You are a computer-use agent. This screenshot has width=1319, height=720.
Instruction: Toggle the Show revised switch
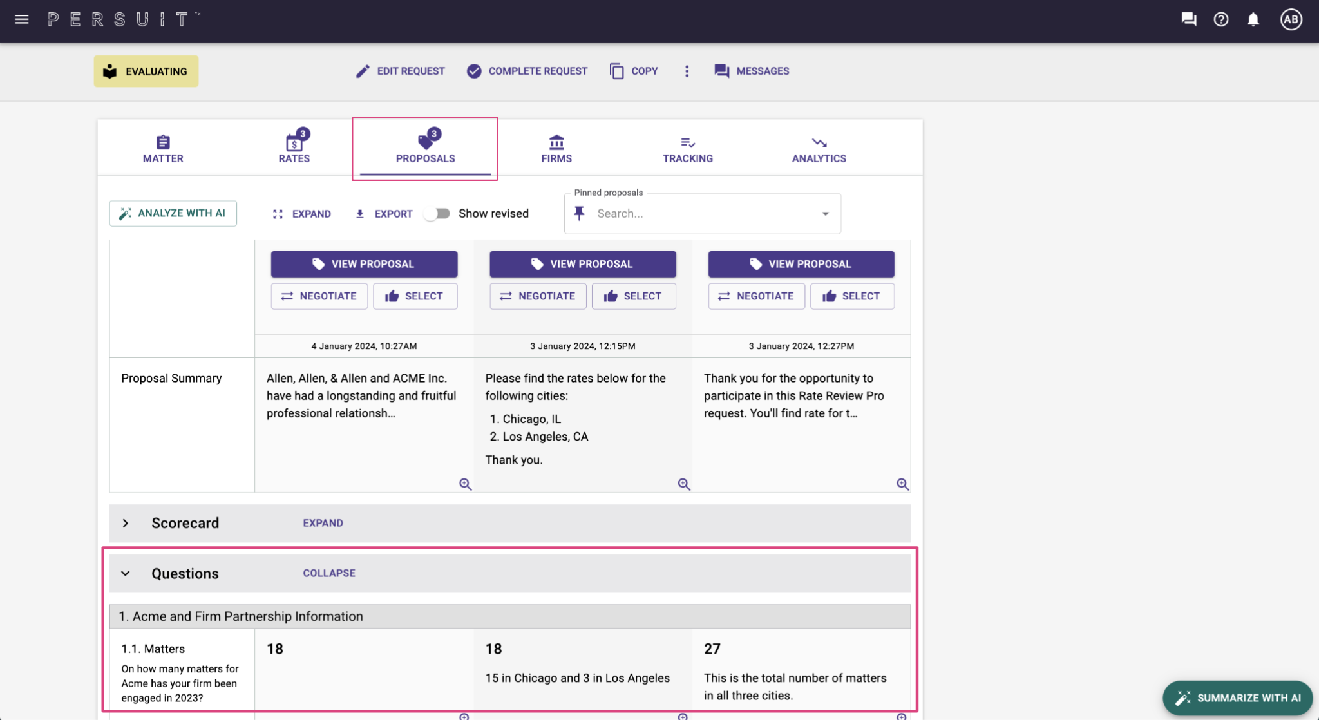[437, 213]
